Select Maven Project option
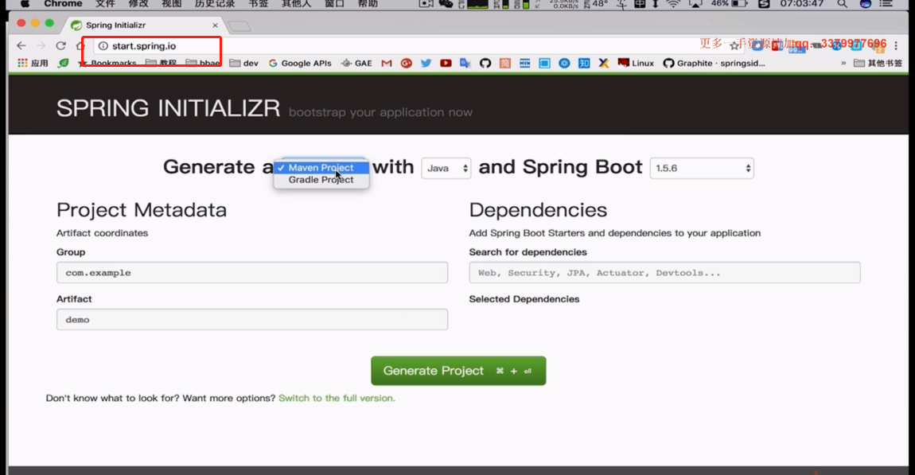915x475 pixels. (x=321, y=167)
